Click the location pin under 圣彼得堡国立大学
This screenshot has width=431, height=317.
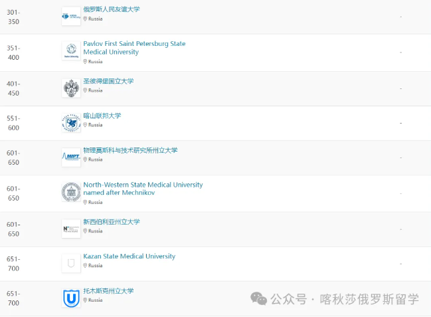click(x=85, y=90)
